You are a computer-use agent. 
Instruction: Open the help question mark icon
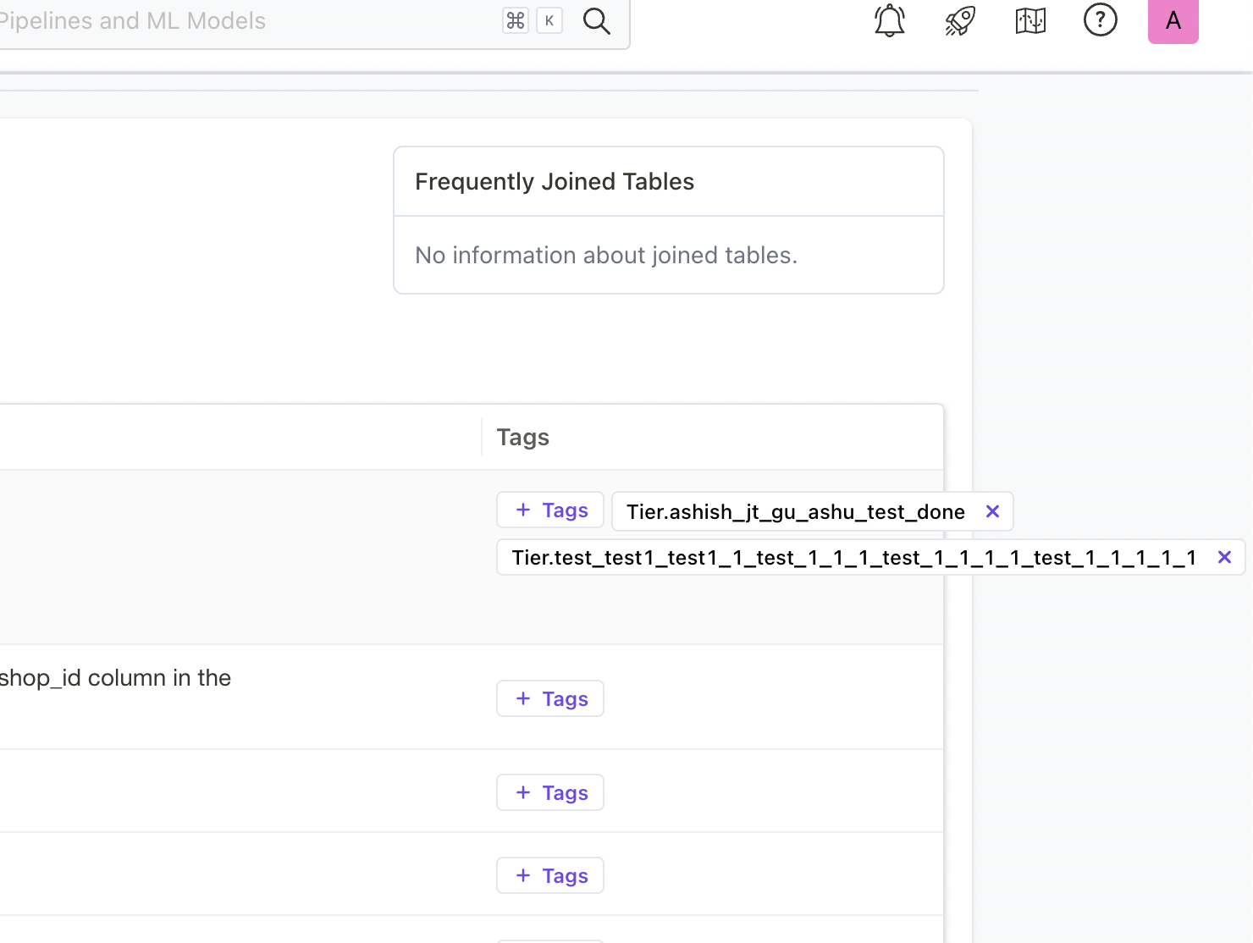point(1101,19)
